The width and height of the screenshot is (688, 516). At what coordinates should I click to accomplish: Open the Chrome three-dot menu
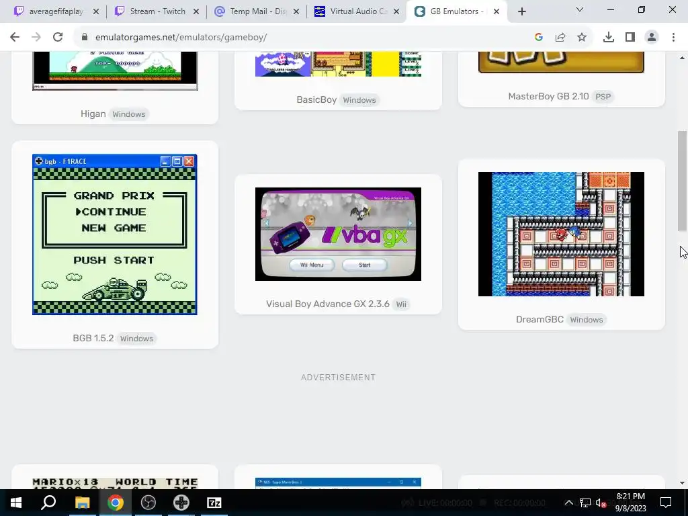673,38
